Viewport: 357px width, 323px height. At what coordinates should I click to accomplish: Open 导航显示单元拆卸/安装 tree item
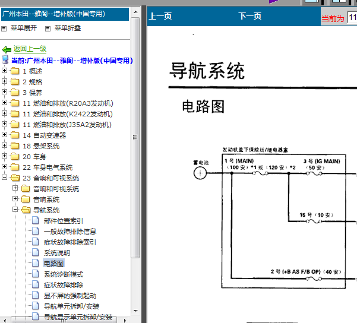coord(78,317)
